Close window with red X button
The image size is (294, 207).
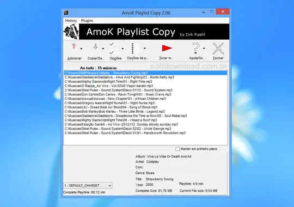tap(223, 11)
